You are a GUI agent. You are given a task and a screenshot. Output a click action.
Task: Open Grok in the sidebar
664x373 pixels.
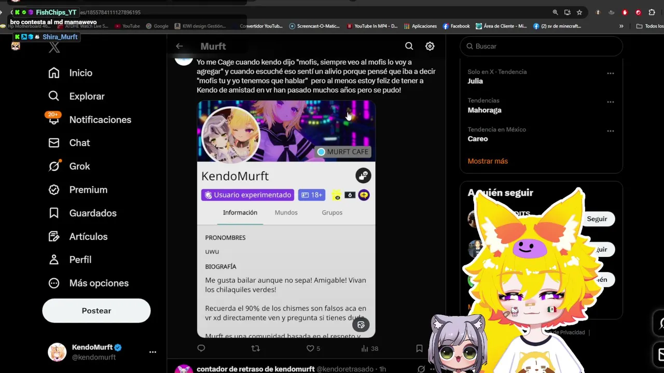pos(69,166)
